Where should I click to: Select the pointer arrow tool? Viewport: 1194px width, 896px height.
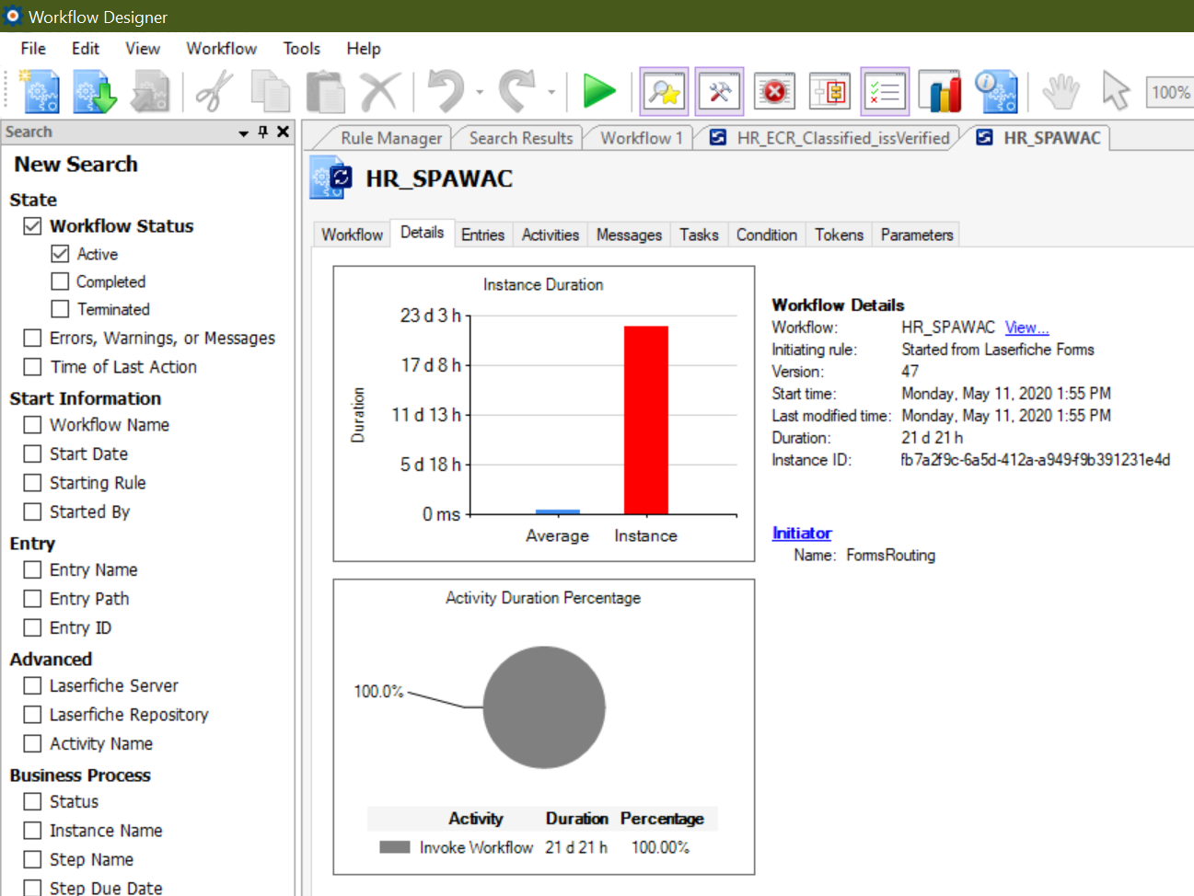click(1115, 92)
